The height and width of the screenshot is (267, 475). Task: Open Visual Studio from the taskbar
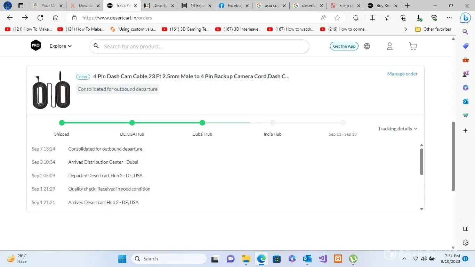322,259
